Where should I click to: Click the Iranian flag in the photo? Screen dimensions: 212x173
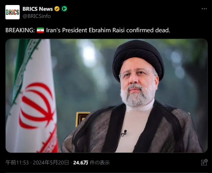point(33,96)
